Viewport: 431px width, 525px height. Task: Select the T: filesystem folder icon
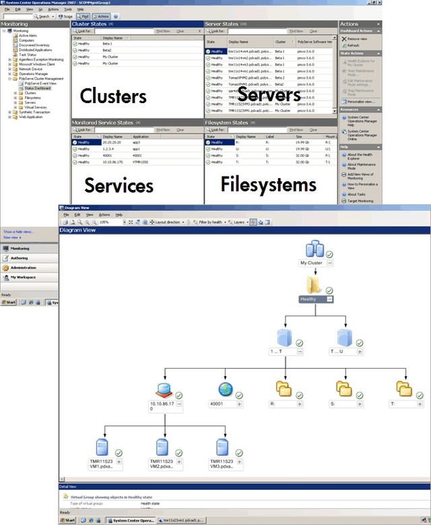pos(404,389)
